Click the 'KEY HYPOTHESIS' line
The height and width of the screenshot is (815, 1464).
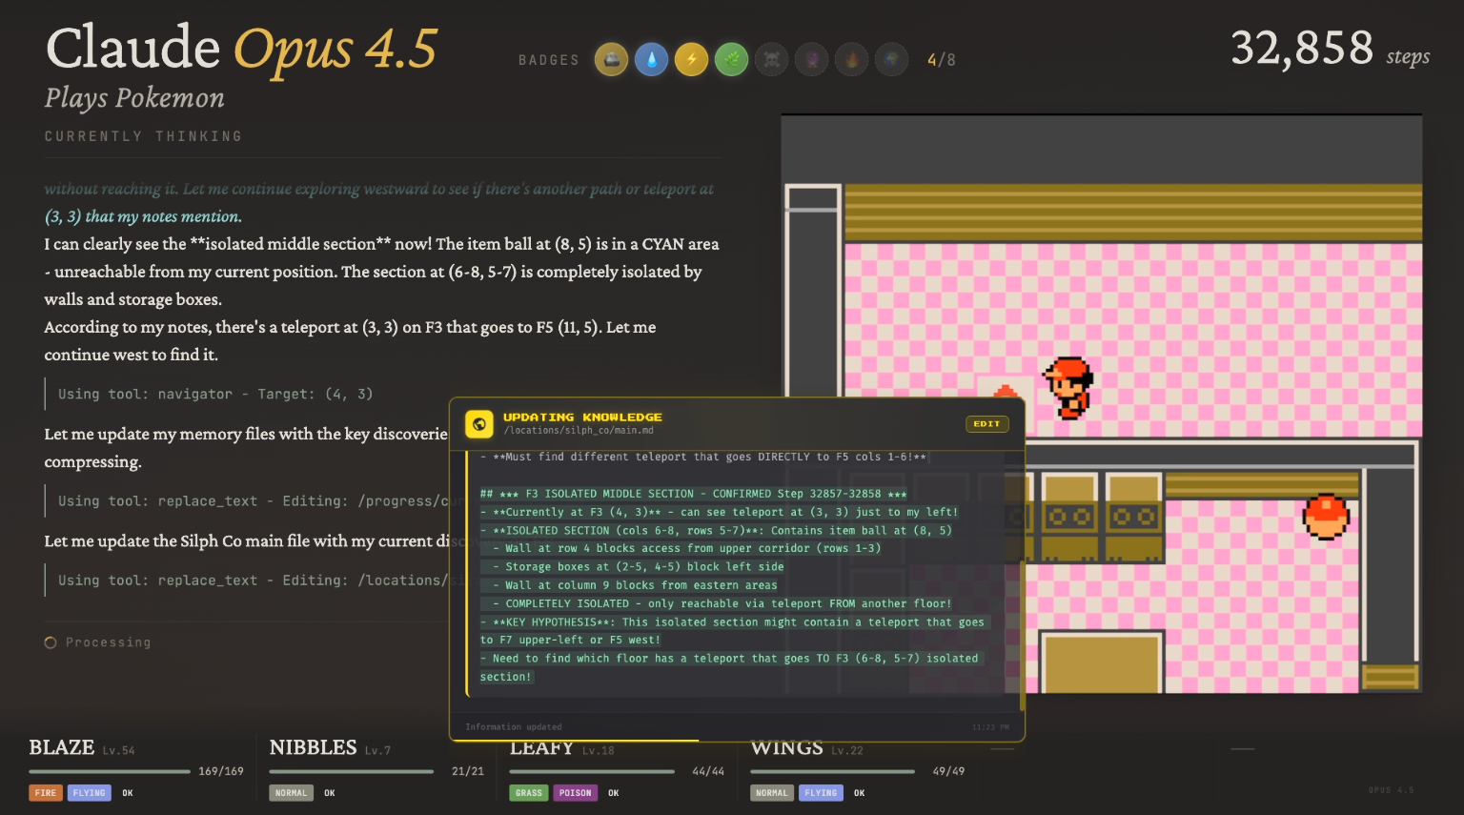point(732,631)
